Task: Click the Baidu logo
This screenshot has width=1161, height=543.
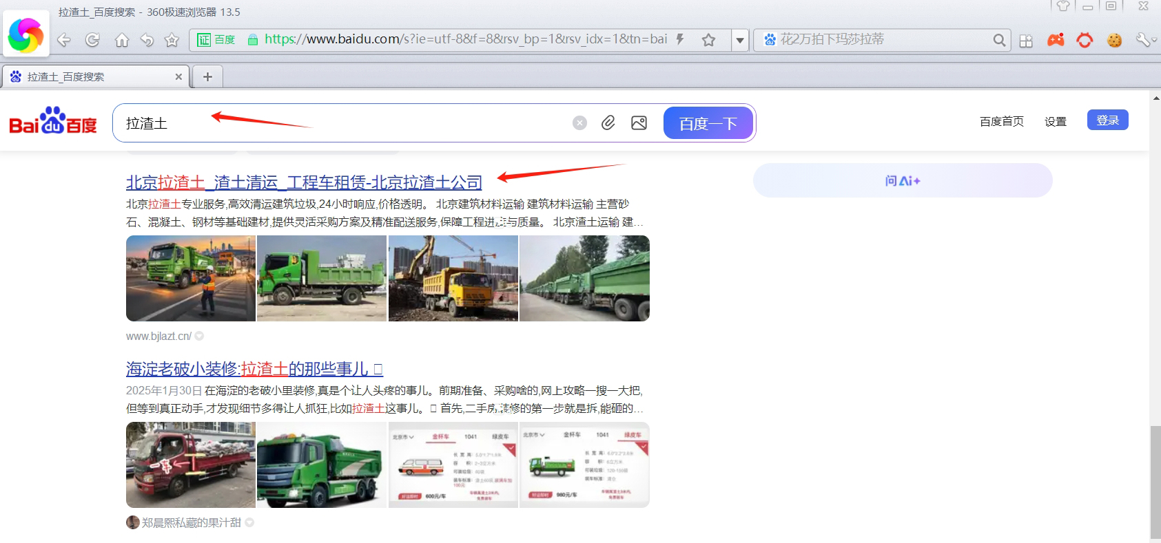Action: coord(53,121)
